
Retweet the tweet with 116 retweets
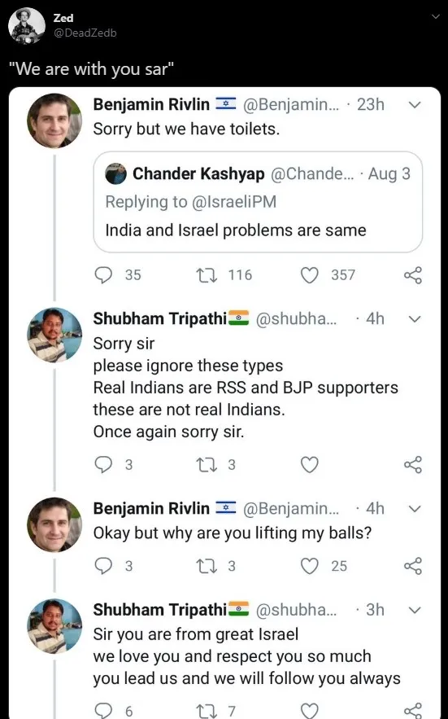click(207, 275)
